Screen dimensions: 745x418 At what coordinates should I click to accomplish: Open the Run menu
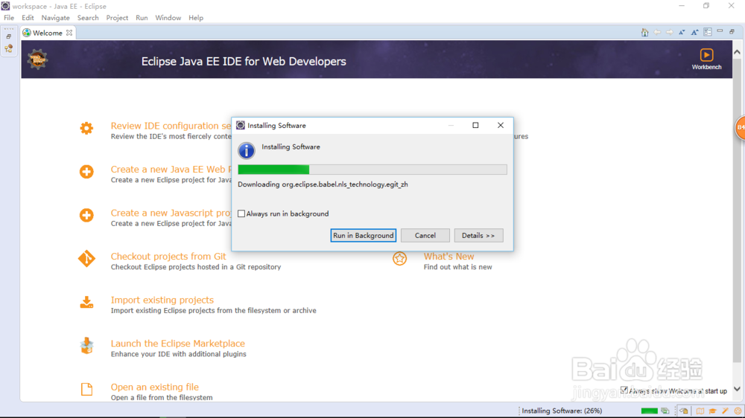142,18
